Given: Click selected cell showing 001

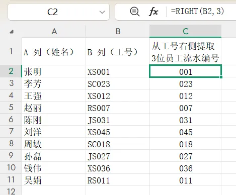Looking at the screenshot, I should [185, 71].
